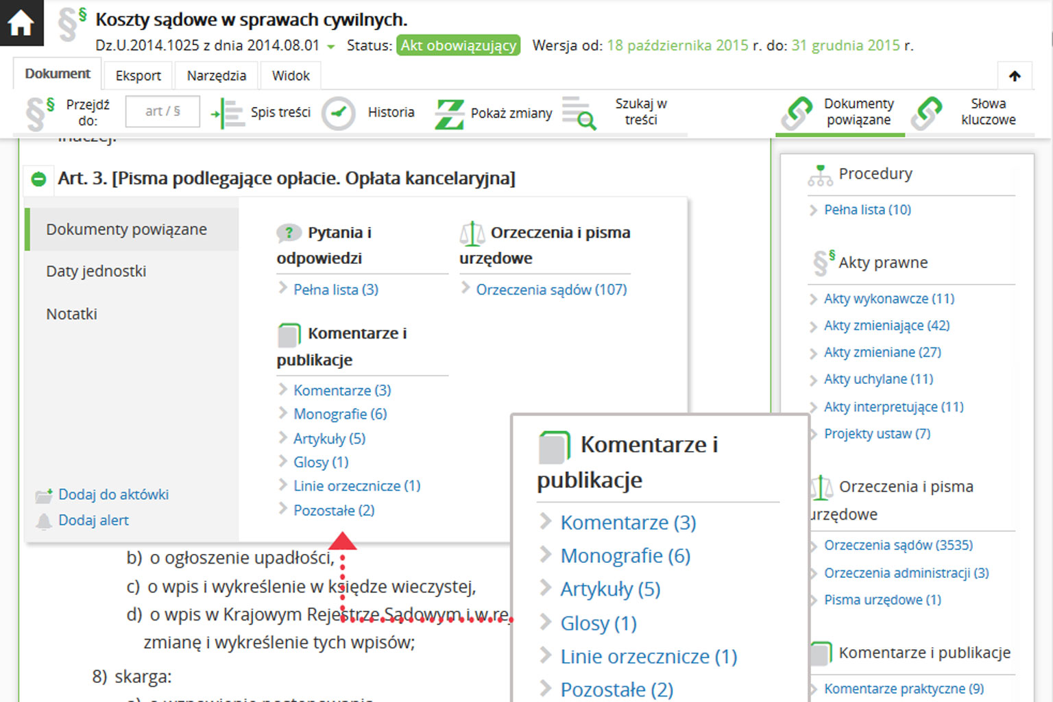Click the scroll-up arrow button

pos(1015,76)
